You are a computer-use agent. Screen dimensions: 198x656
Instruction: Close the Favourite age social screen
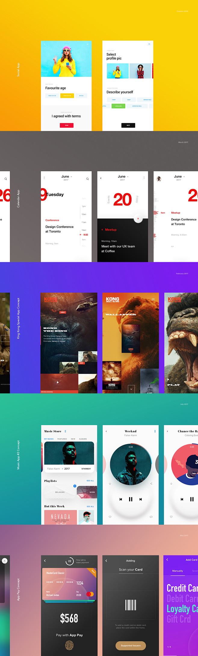coord(88,44)
